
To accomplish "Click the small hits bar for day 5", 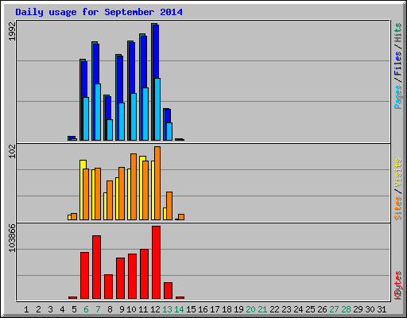I will [69, 138].
